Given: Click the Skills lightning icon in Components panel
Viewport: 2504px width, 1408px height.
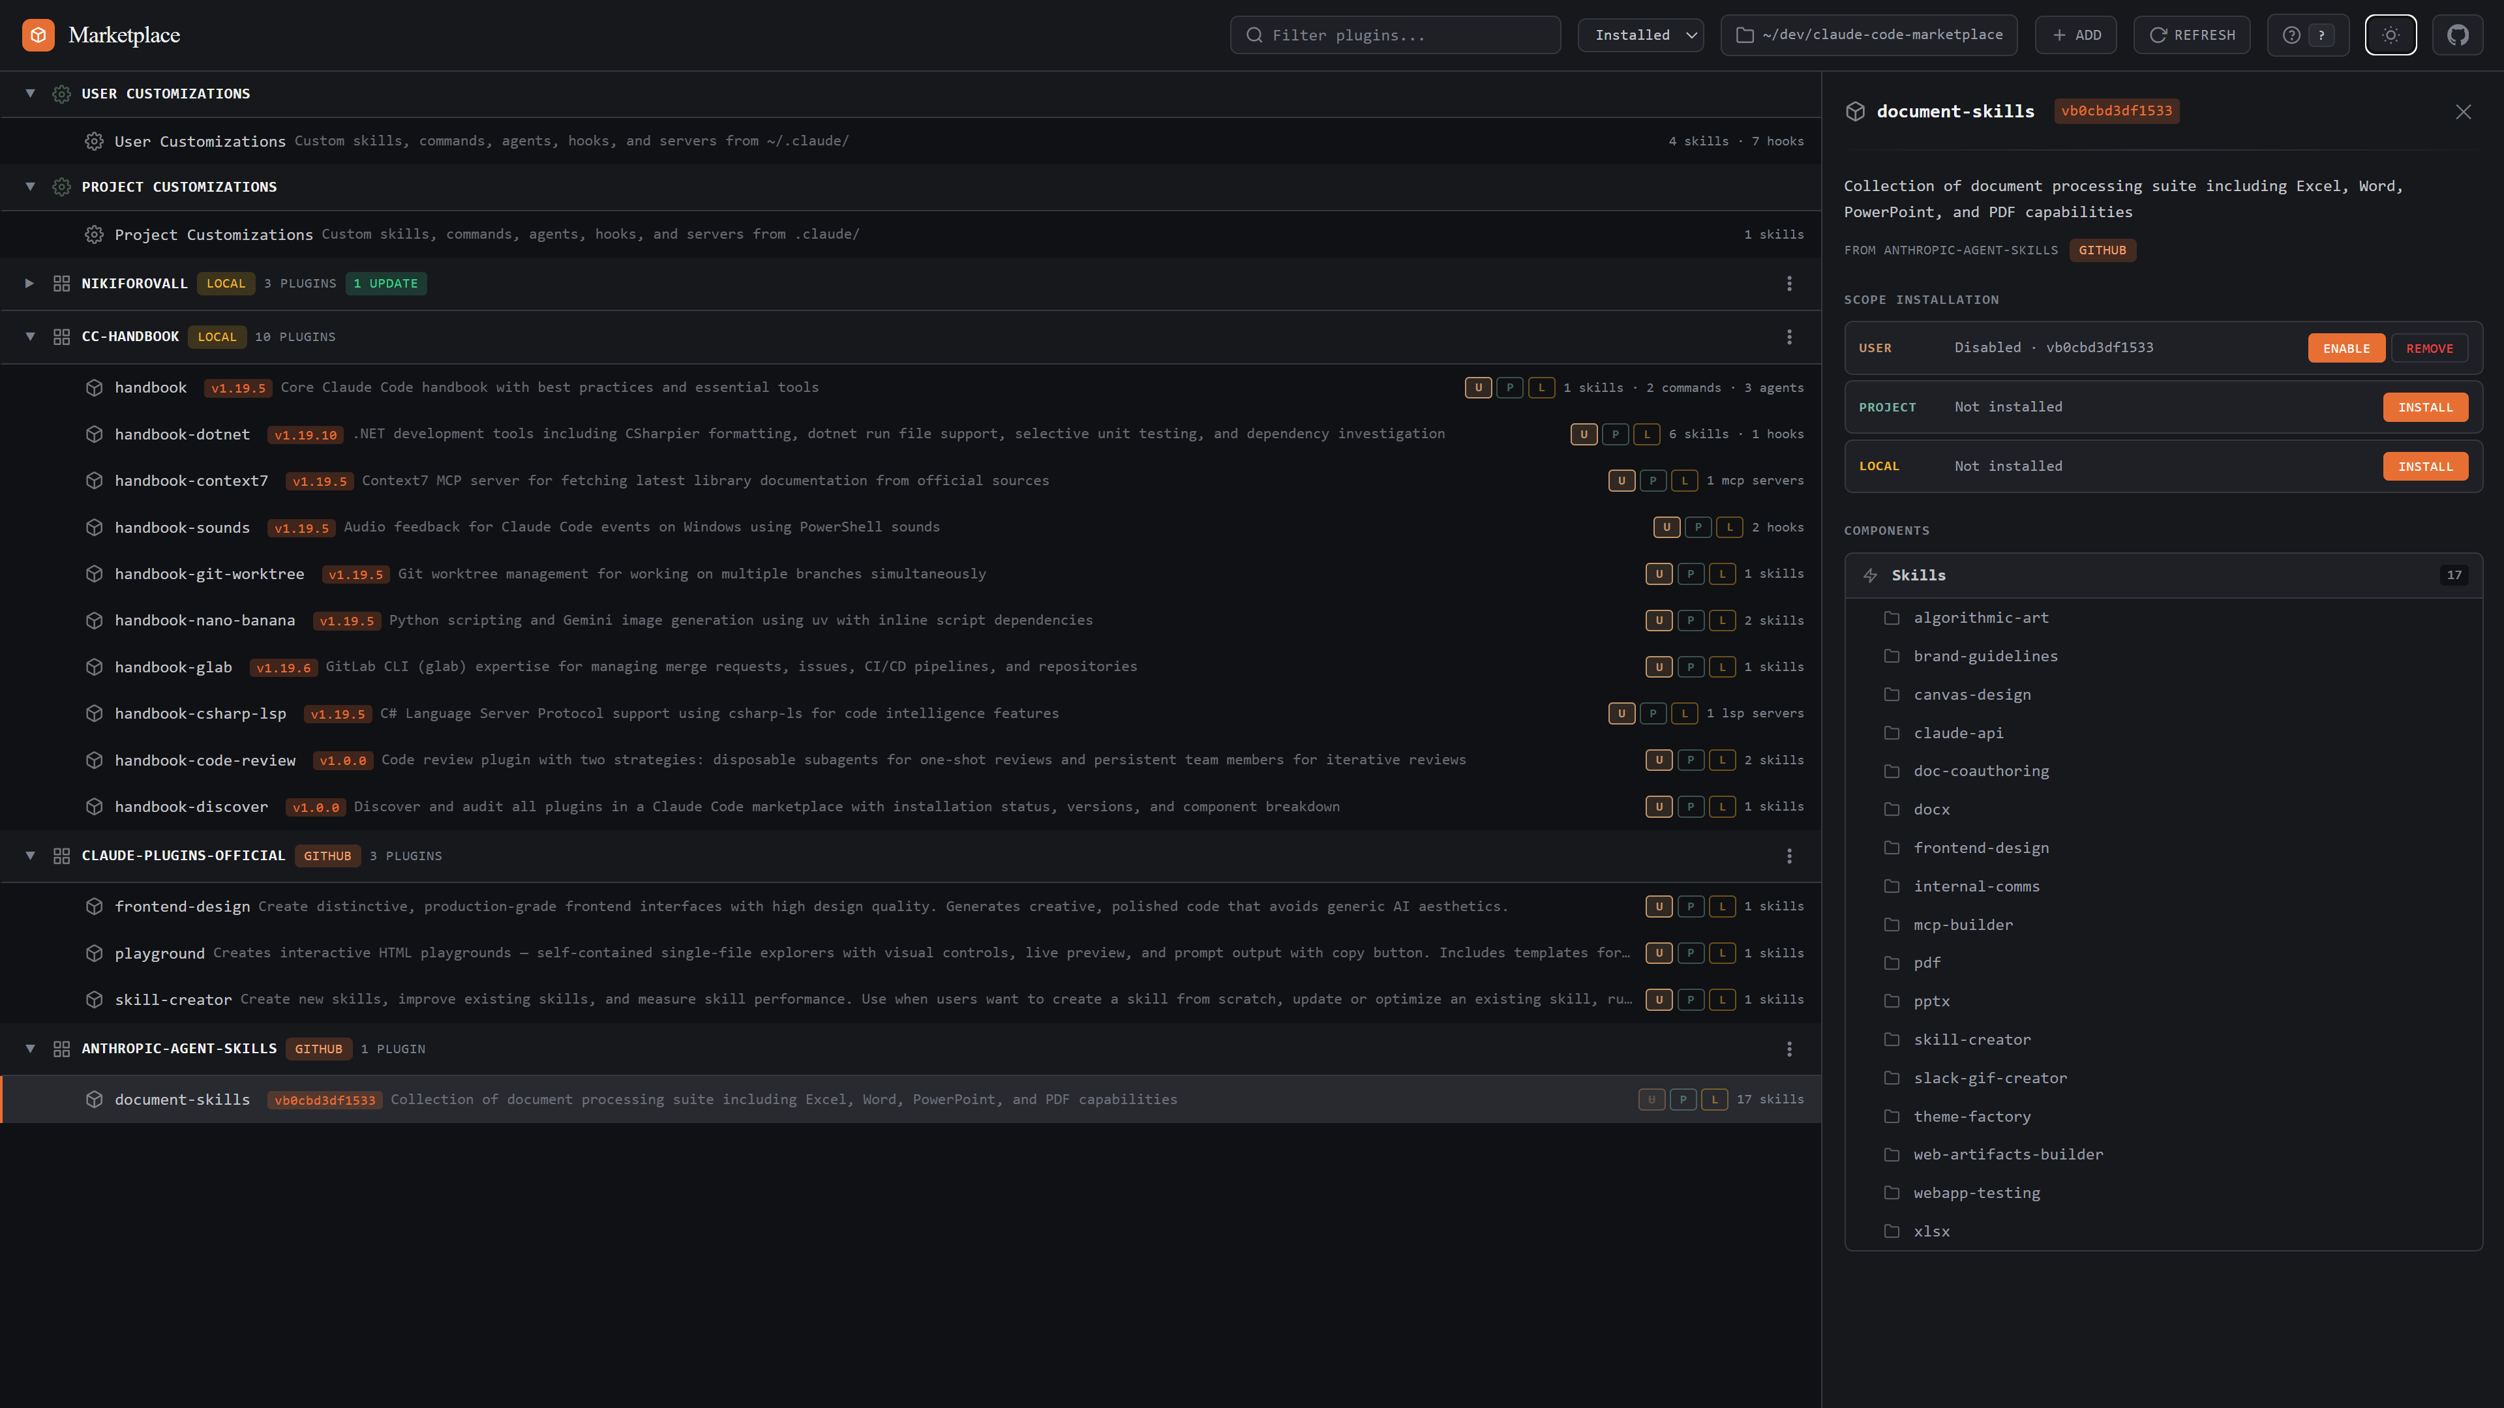Looking at the screenshot, I should pyautogui.click(x=1870, y=575).
